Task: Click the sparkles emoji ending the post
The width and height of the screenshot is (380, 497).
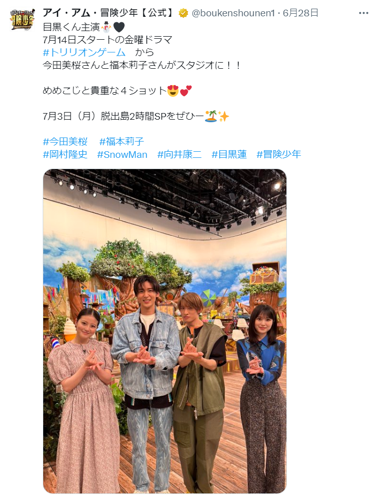Action: point(223,116)
